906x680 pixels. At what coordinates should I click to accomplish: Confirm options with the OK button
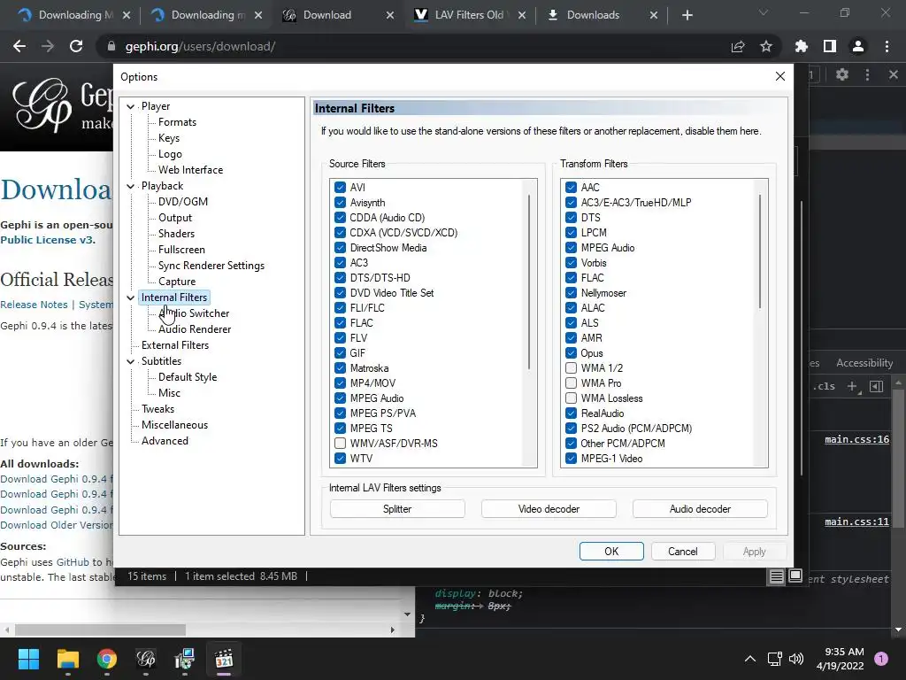click(x=611, y=551)
